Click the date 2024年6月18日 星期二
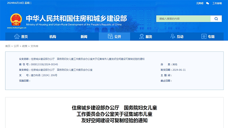This screenshot has width=228, height=128. pos(19,3)
